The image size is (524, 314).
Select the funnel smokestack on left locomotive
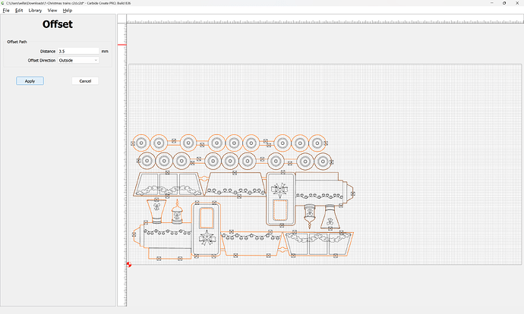(x=157, y=211)
